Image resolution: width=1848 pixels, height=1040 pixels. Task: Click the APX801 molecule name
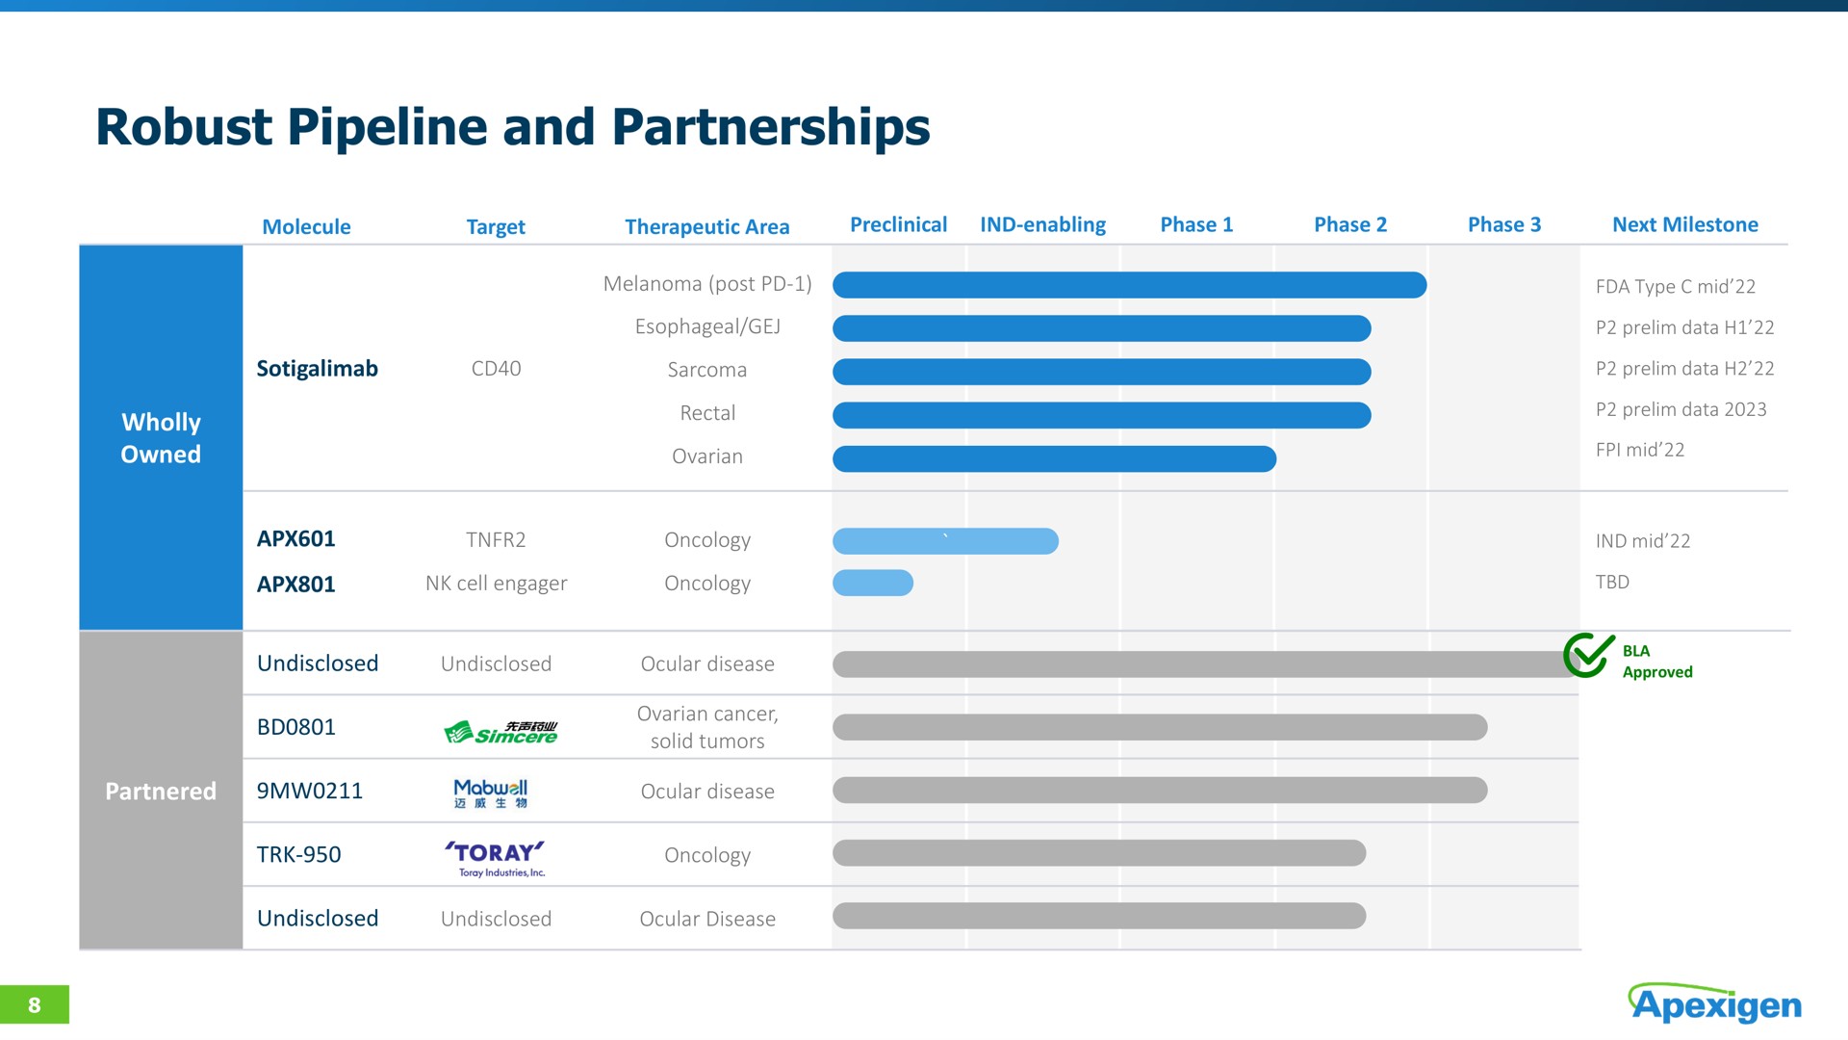click(295, 584)
